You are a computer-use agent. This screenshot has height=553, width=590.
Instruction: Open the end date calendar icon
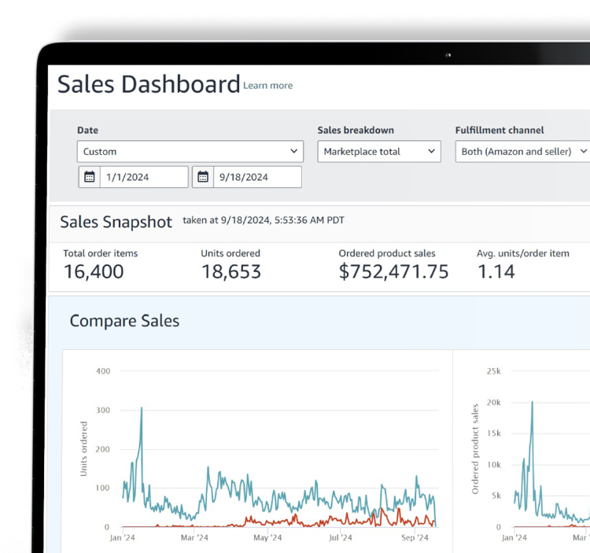tap(202, 177)
